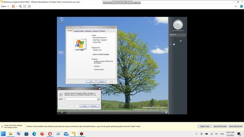Expand the arrow beside the pause button
244x137 pixels.
(16, 6)
